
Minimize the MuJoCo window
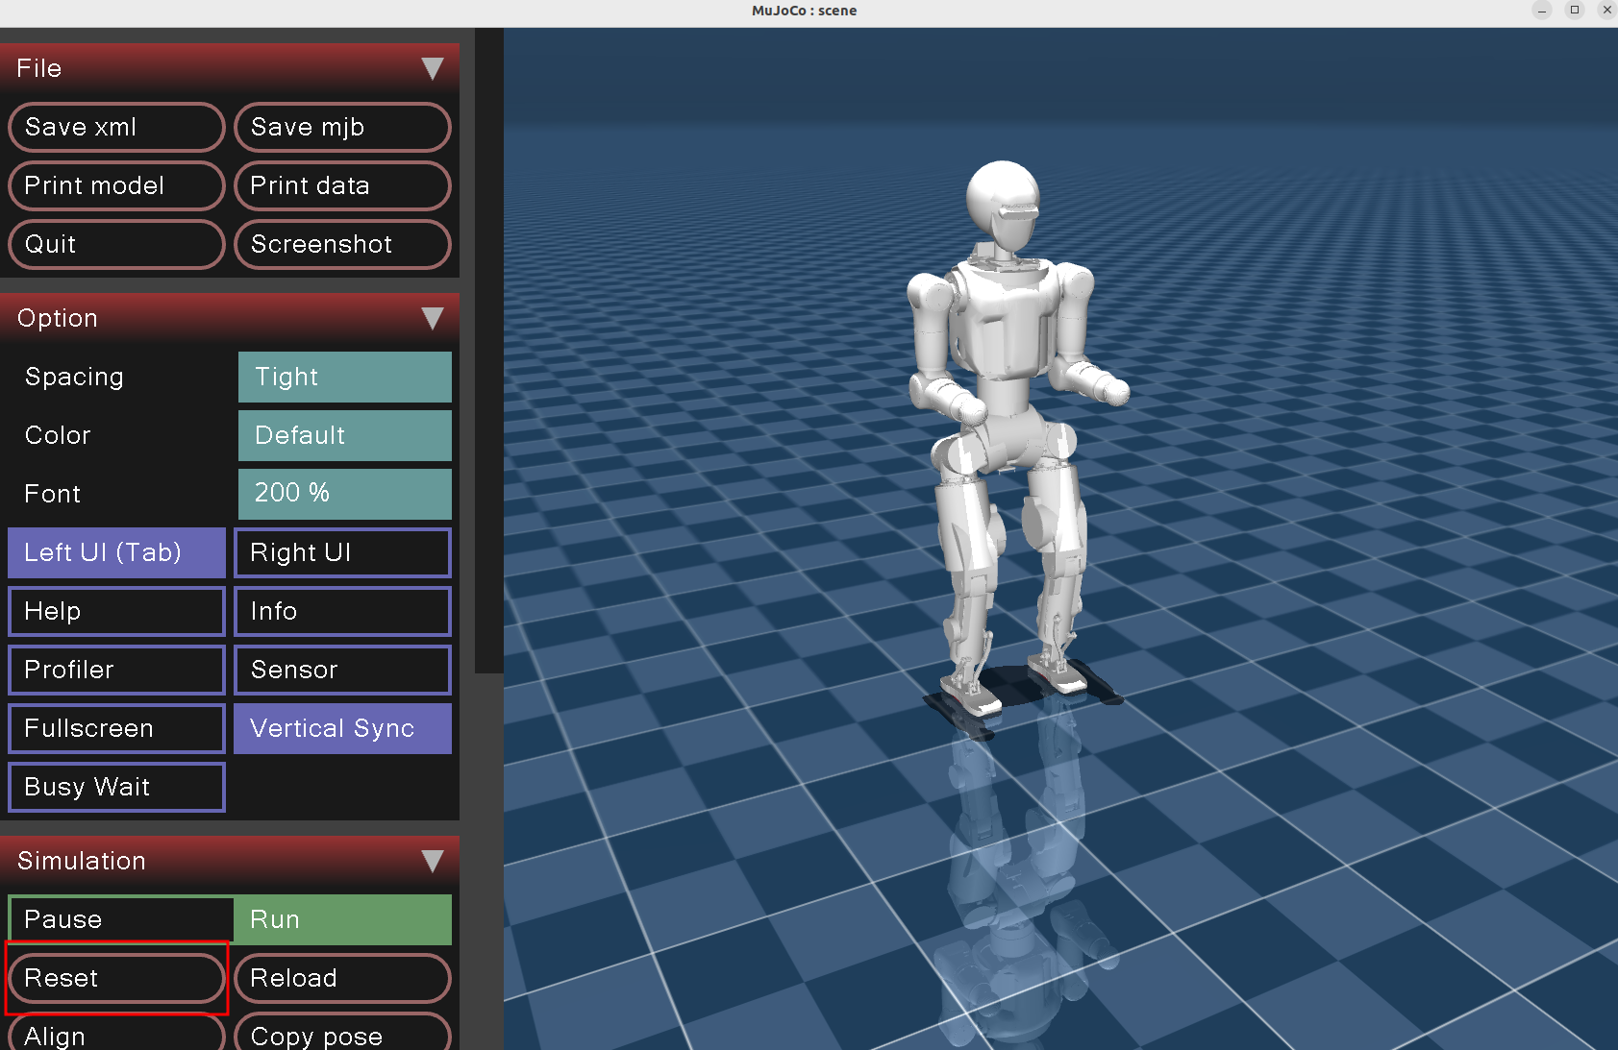[x=1542, y=11]
